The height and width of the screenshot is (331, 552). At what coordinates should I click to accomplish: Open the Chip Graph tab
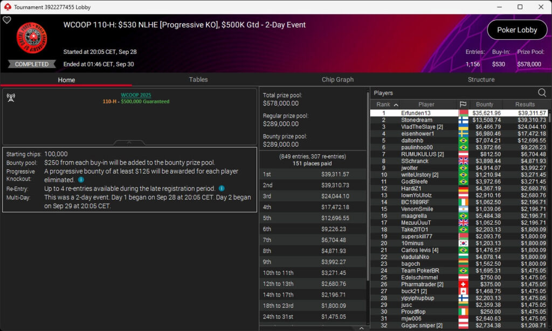(x=337, y=80)
